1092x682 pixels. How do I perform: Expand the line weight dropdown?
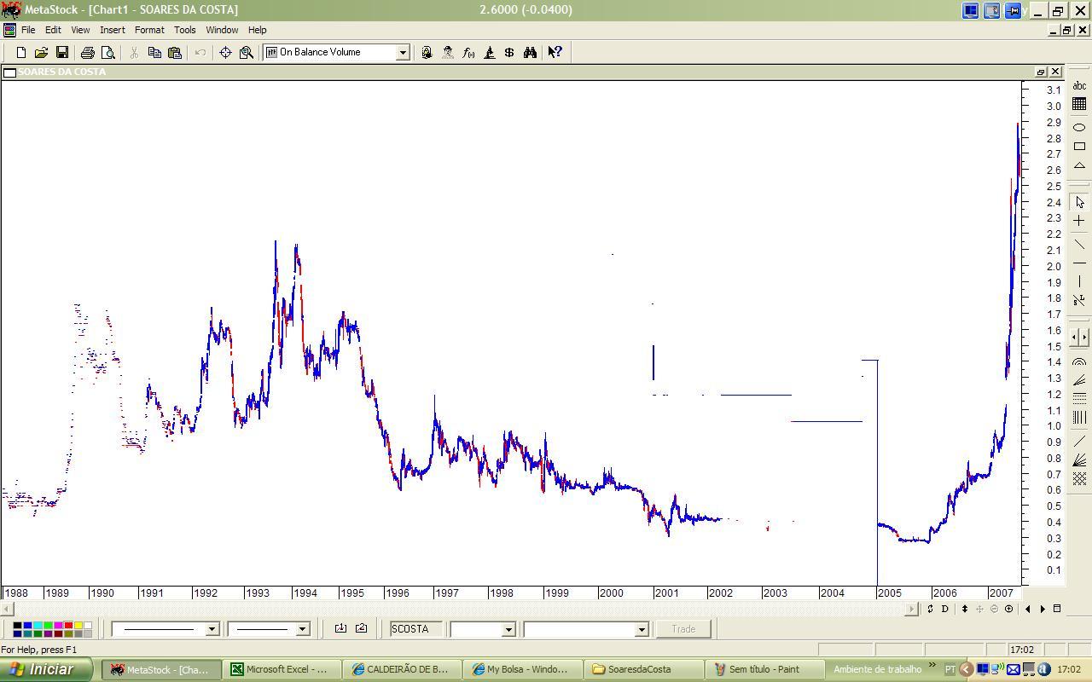click(301, 629)
